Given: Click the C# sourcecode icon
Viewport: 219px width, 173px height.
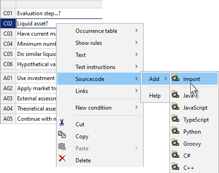Looking at the screenshot, I should coord(175,154).
